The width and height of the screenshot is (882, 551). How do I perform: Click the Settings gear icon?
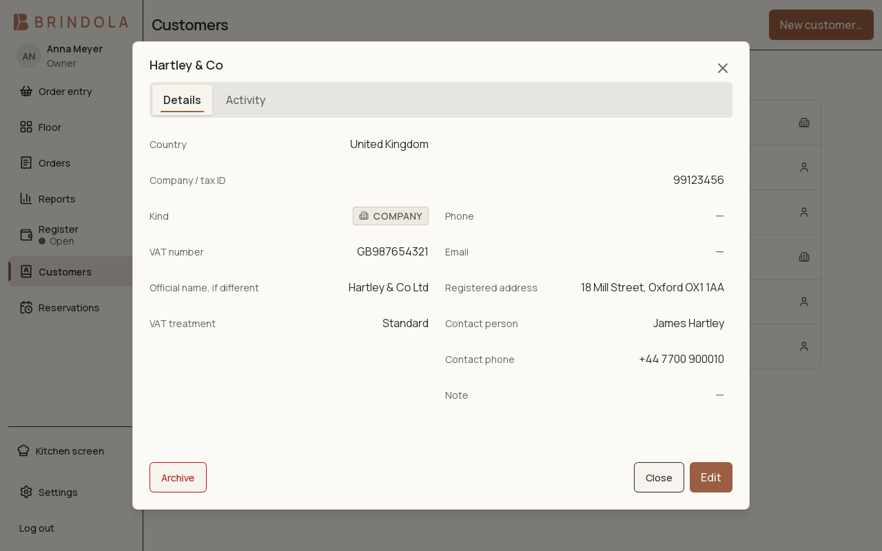[x=26, y=492]
